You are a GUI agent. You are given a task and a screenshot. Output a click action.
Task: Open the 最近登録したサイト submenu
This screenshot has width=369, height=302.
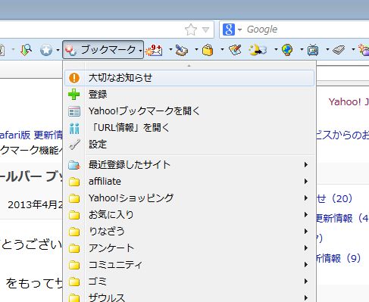click(189, 165)
